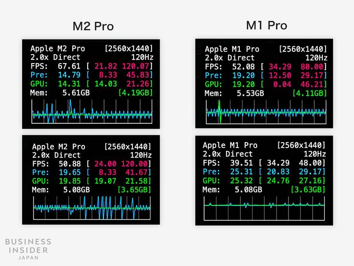Click "2.0x Direct" in the 52.08 FPS panel
This screenshot has height=266, width=354.
(x=230, y=58)
